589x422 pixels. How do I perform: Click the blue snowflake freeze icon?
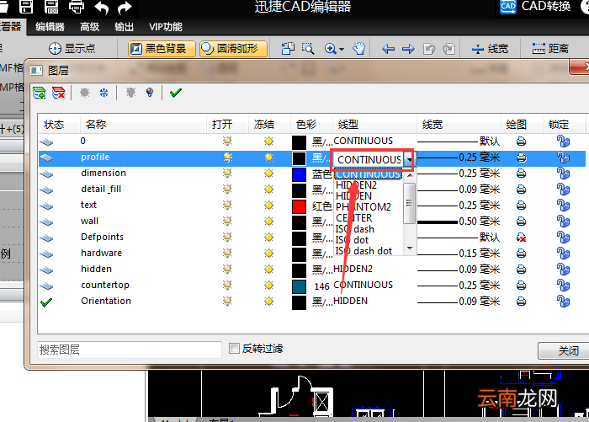[104, 93]
